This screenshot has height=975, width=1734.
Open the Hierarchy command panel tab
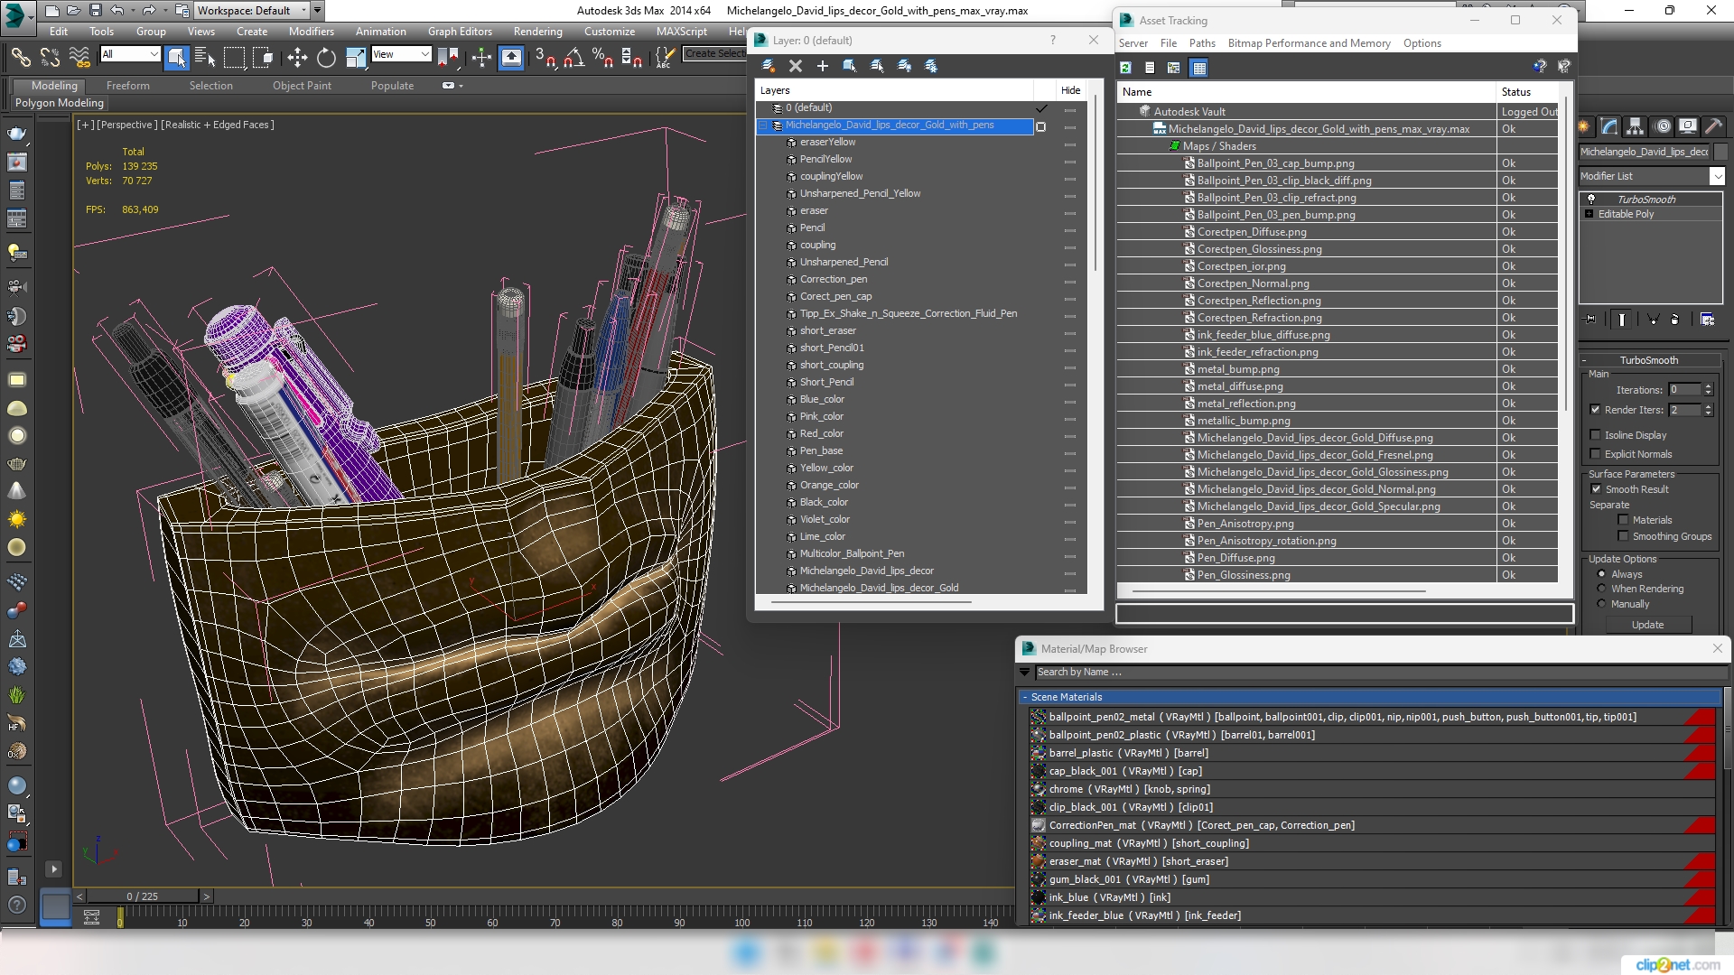coord(1635,126)
